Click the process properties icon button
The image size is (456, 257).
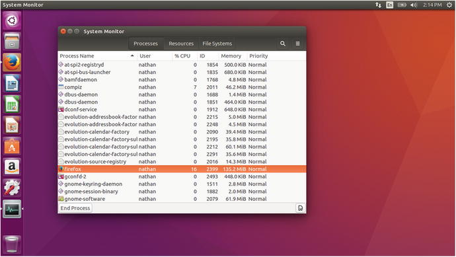click(x=301, y=208)
